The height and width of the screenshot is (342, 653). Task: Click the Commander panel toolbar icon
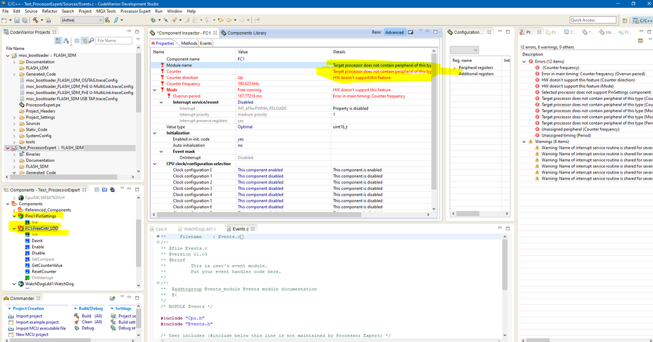tap(112, 298)
